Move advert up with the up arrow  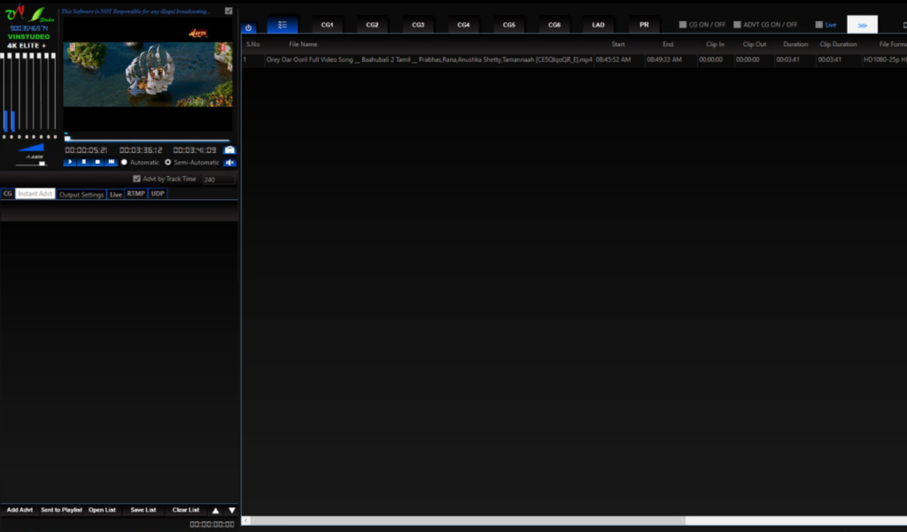tap(215, 511)
